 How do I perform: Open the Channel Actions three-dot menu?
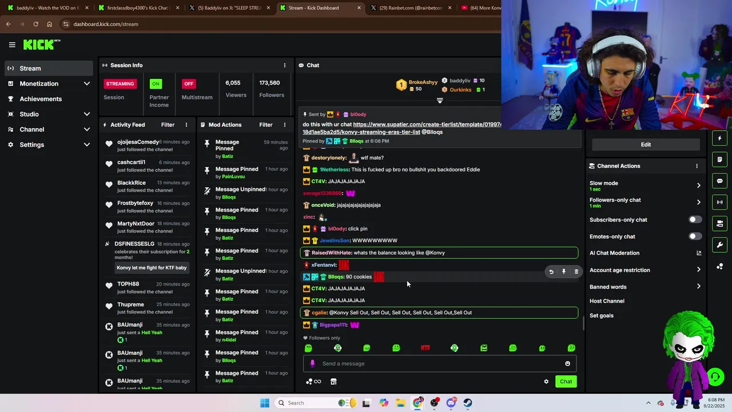tap(697, 166)
